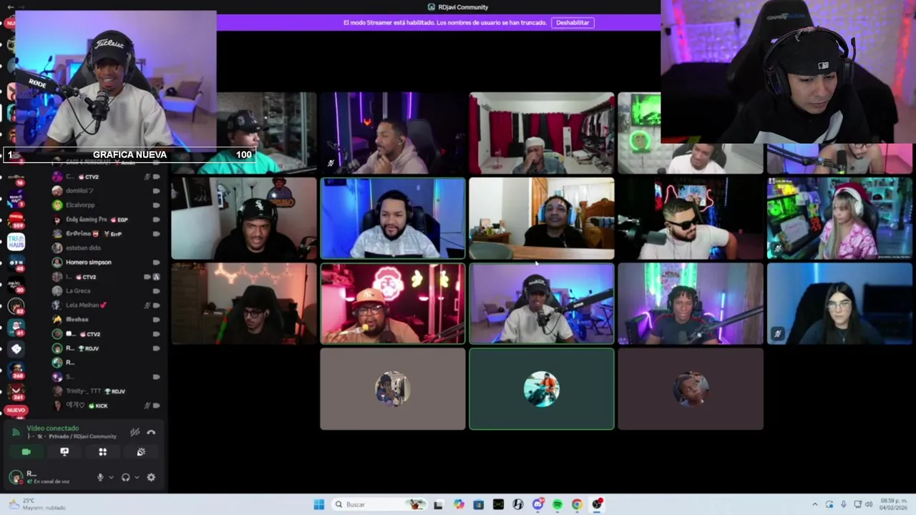Click the video icon on Mechax row
The width and height of the screenshot is (916, 515).
[156, 320]
